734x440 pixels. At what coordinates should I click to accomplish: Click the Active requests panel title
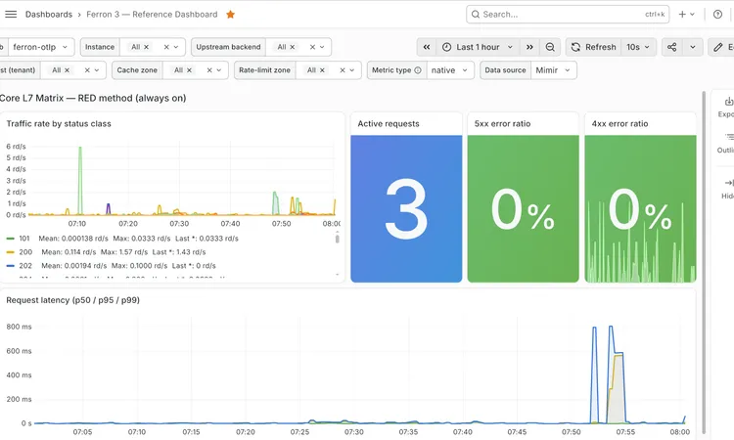point(389,124)
